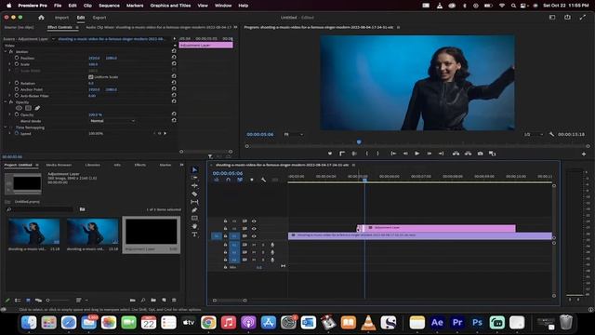Click Mark In bracket in program monitor

pos(366,154)
